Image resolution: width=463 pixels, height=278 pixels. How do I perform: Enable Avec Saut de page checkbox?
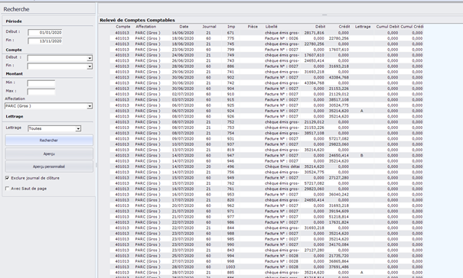[8, 189]
